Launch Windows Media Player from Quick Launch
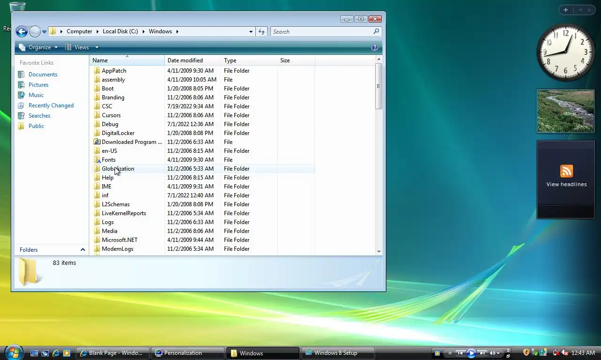Viewport: 601px width, 360px height. pos(67,353)
